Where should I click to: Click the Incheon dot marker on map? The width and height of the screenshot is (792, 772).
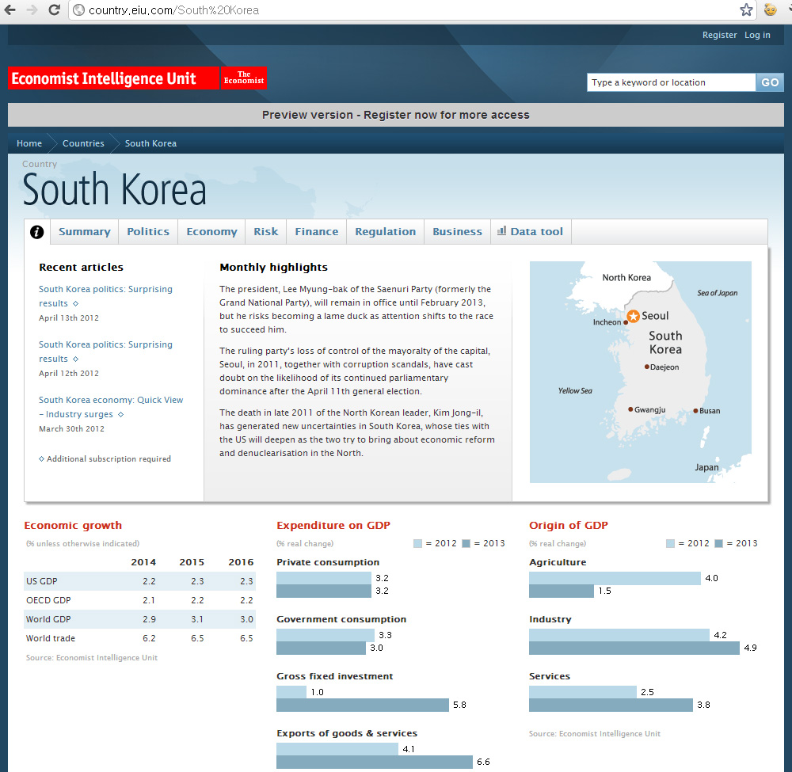point(626,322)
